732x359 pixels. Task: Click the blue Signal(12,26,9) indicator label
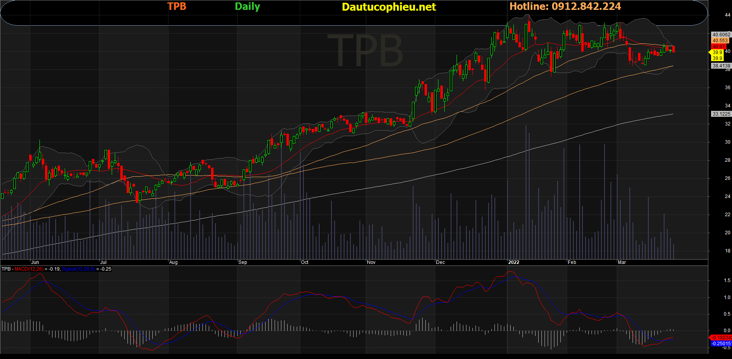(x=78, y=269)
